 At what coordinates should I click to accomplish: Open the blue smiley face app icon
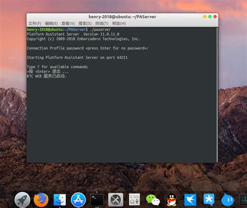[x=228, y=200]
